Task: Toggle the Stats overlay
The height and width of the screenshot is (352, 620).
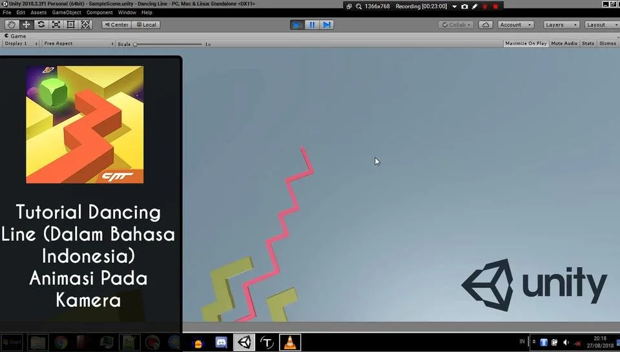Action: [x=588, y=43]
